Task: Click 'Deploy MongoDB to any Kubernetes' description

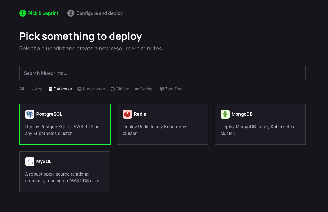Action: click(x=257, y=130)
